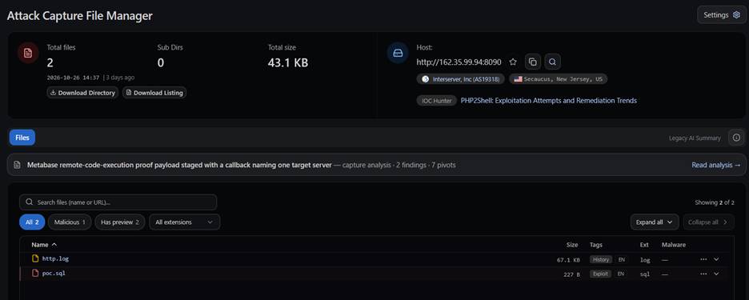Click the Legacy AI Summary label

695,138
